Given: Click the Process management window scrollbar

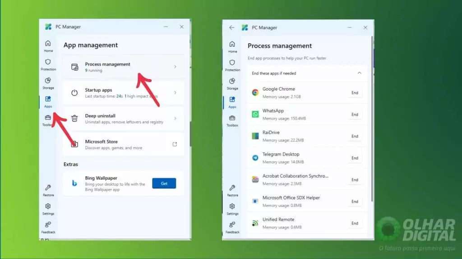Looking at the screenshot, I should pos(372,119).
